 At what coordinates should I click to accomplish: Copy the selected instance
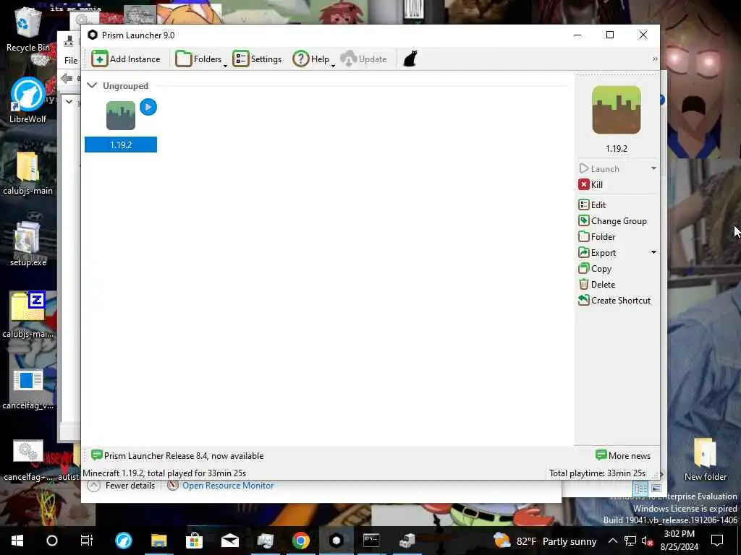[595, 269]
